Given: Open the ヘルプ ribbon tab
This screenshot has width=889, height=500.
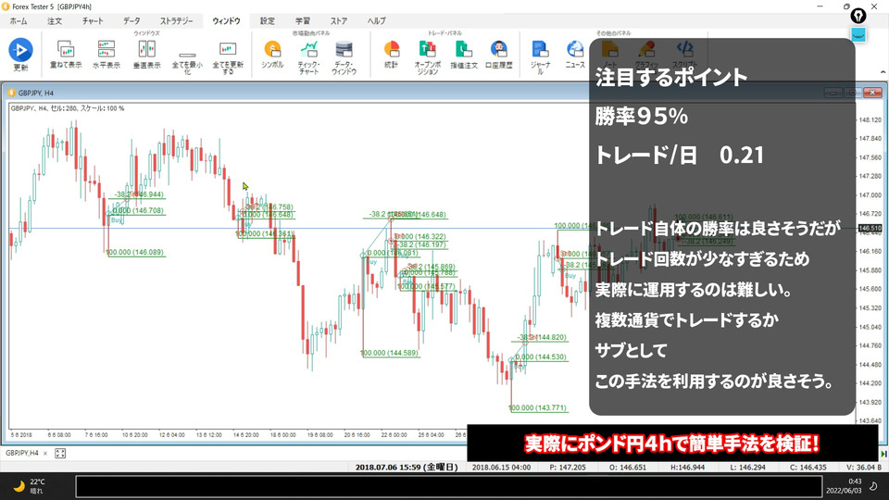Looking at the screenshot, I should pos(377,21).
